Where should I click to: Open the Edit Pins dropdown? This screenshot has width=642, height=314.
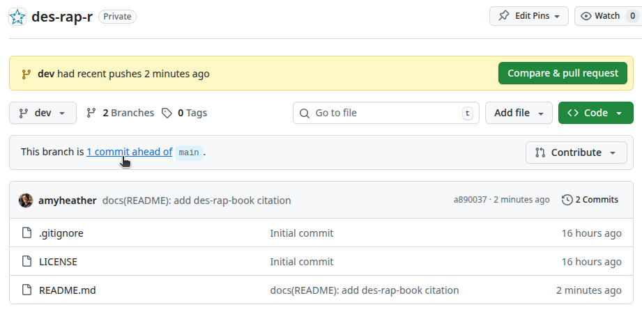tap(529, 16)
